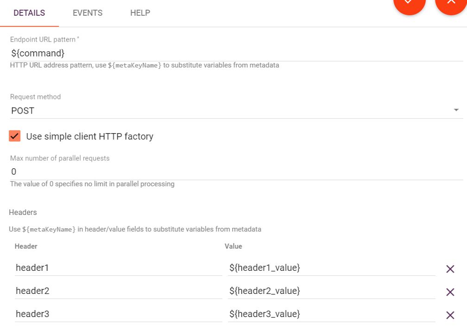Delete the header2 row
Viewport: 467px width, 330px height.
pos(450,292)
